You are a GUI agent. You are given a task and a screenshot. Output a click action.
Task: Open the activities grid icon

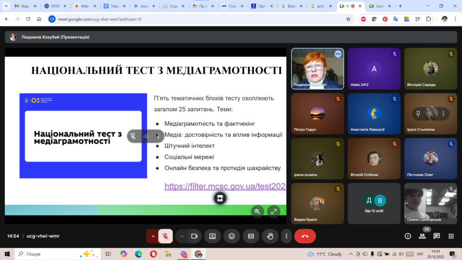(x=451, y=236)
